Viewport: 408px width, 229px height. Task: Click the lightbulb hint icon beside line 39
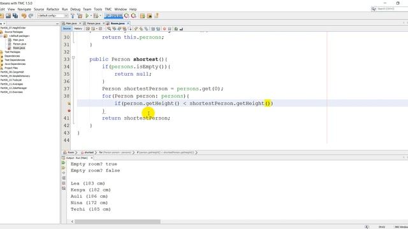pos(69,103)
